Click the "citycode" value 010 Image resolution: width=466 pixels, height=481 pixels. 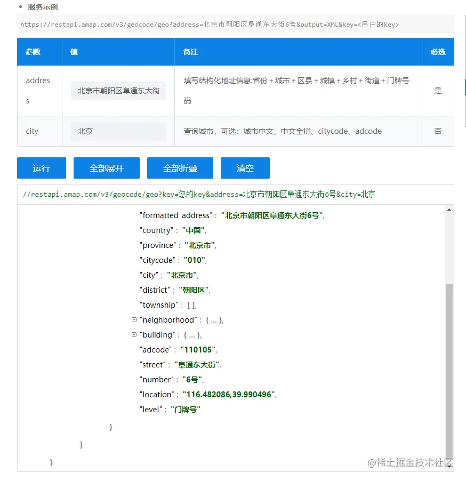[195, 260]
